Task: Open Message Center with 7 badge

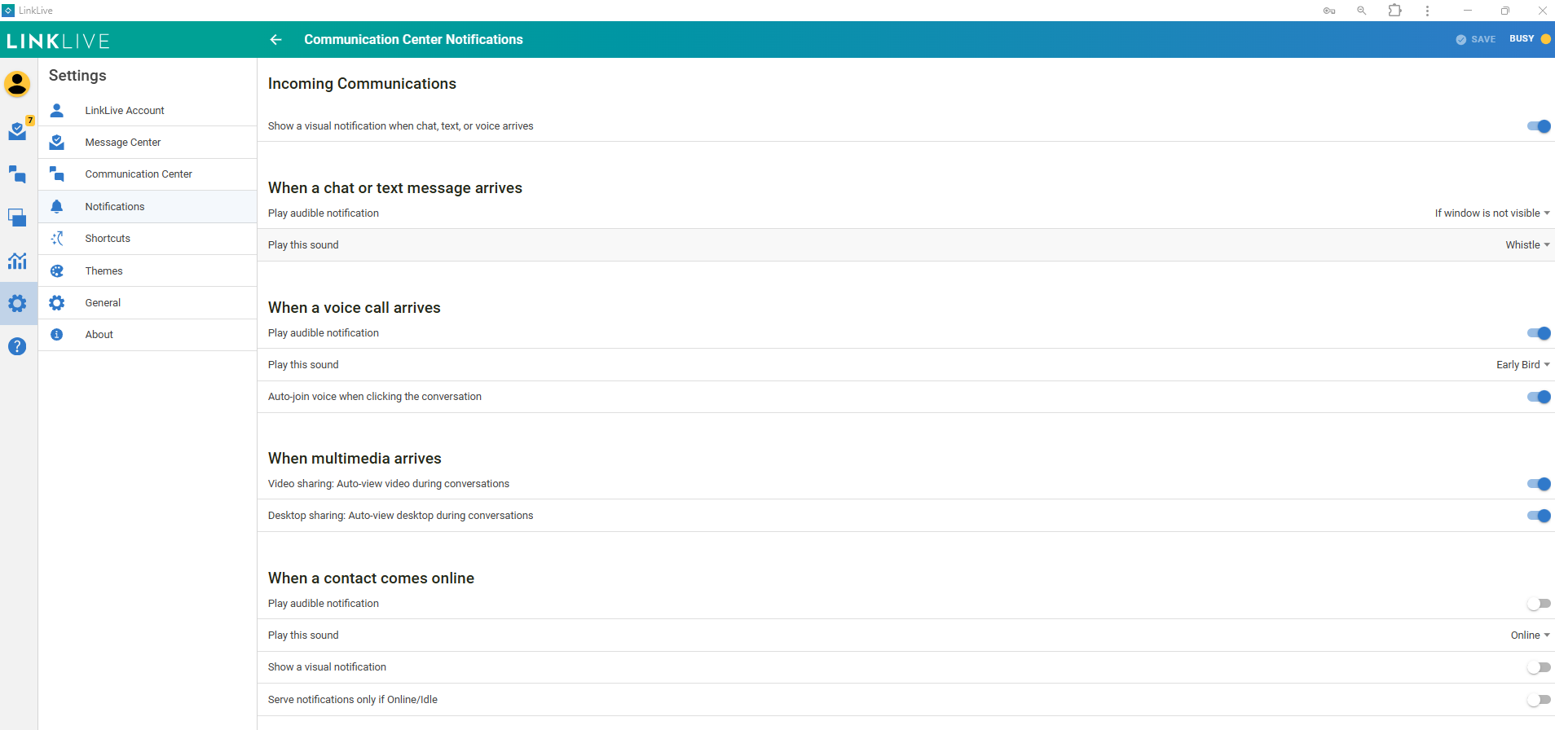Action: pyautogui.click(x=17, y=131)
